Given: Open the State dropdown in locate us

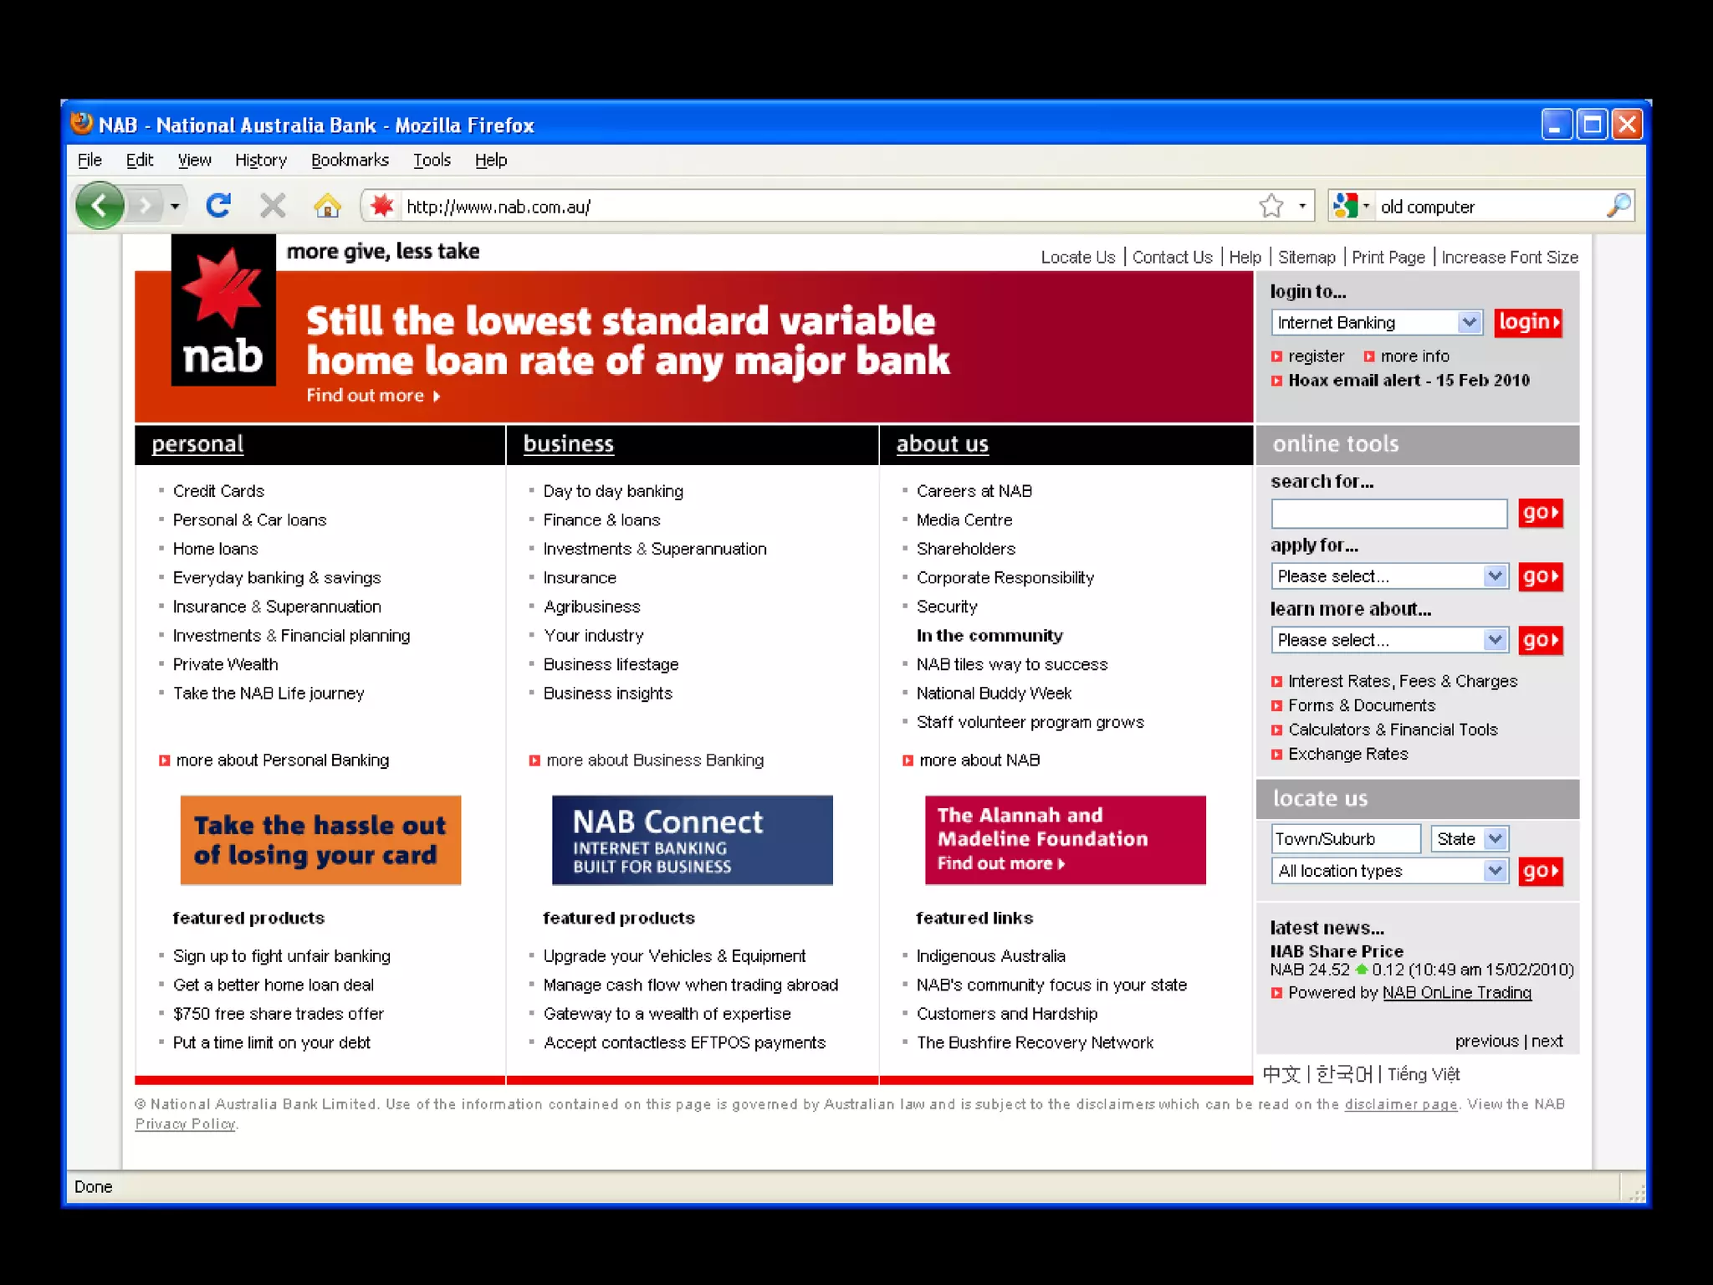Looking at the screenshot, I should coord(1495,838).
